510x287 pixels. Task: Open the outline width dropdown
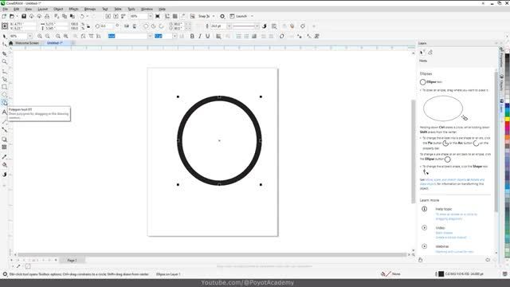[x=229, y=26]
